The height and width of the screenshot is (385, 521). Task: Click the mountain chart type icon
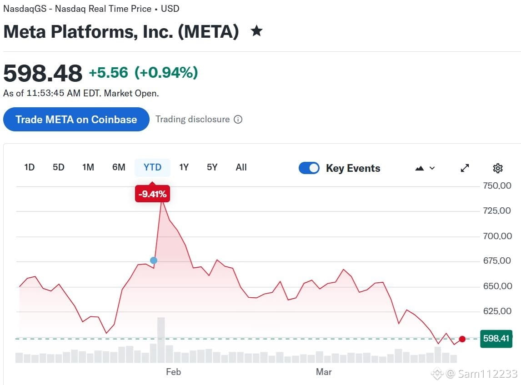pos(420,168)
